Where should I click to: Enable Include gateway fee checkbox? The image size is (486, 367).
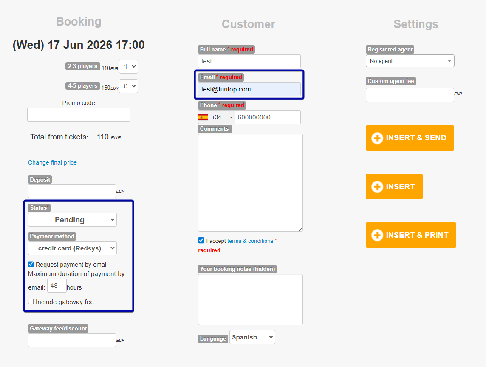(31, 302)
